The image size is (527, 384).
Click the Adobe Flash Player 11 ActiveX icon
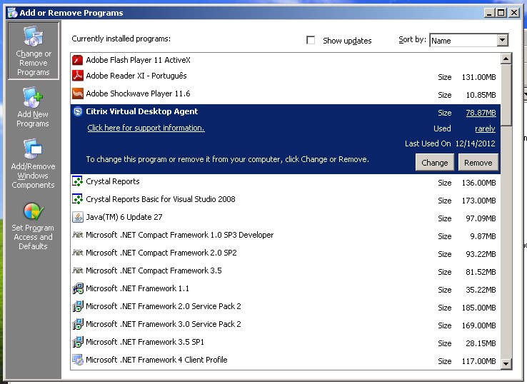click(78, 60)
